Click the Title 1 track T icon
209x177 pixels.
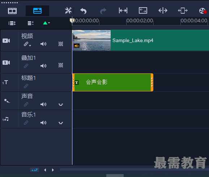tap(5, 82)
